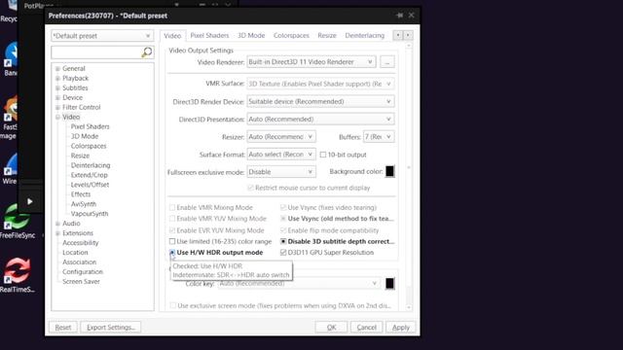Image resolution: width=623 pixels, height=350 pixels.
Task: Select Extend/Crop in the tree
Action: point(89,175)
